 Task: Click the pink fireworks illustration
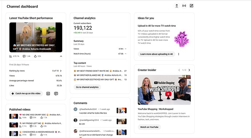pos(182,39)
